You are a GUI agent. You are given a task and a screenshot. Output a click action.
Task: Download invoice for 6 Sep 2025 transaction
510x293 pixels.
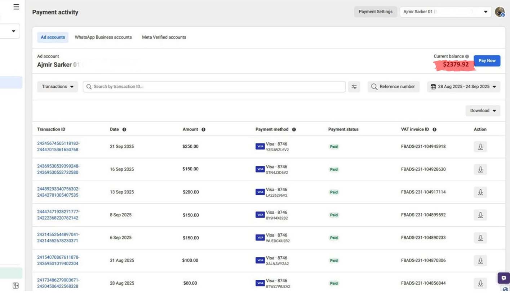coord(480,238)
